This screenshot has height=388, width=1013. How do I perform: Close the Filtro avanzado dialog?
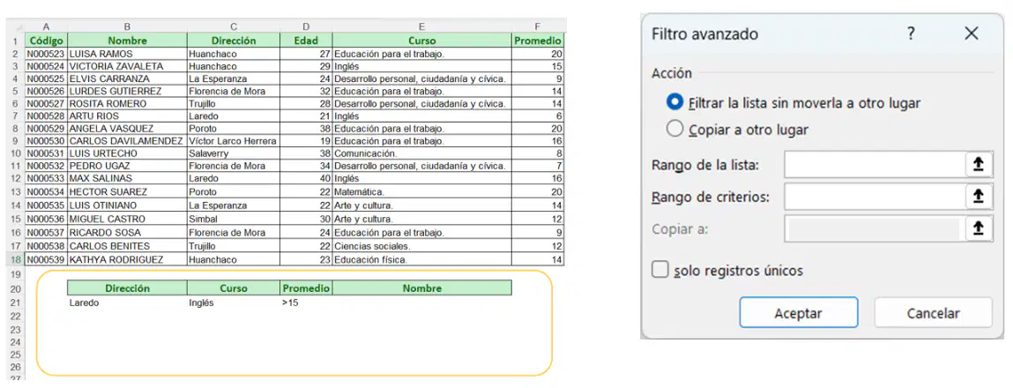pyautogui.click(x=971, y=34)
